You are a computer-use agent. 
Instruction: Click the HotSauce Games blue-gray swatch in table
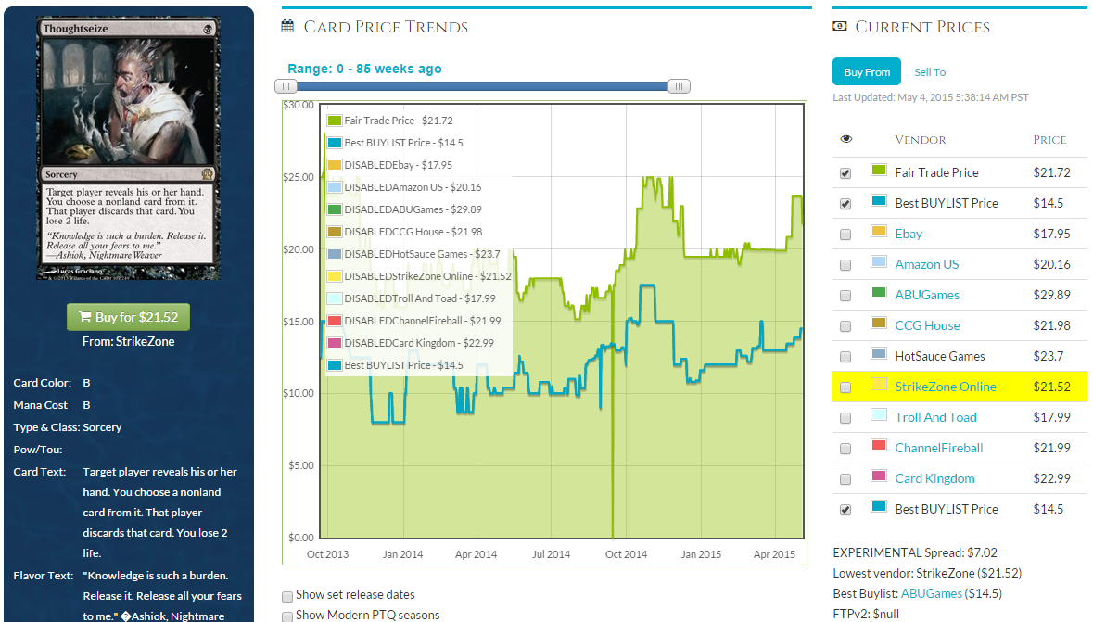tap(878, 353)
